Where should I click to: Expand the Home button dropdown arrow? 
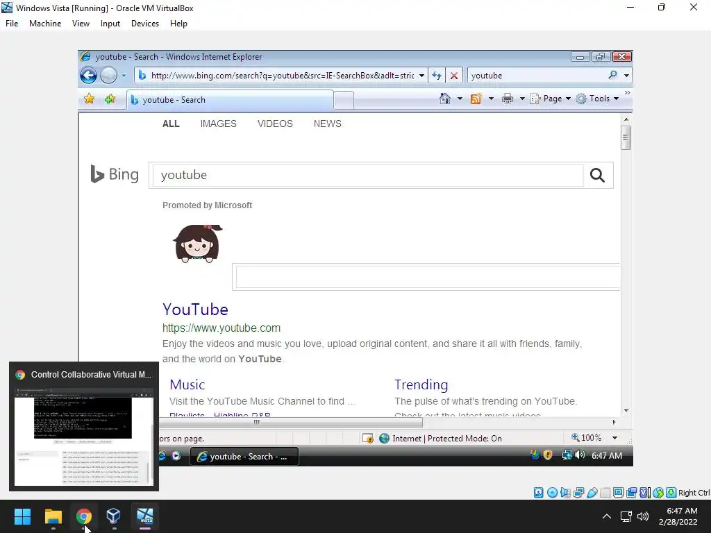point(460,99)
